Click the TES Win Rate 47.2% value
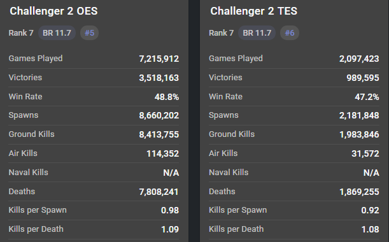Screen dimensions: 389x242 pos(367,97)
